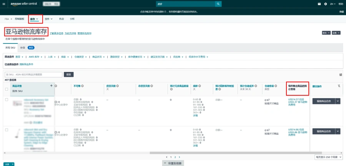Open the 仓储类型 filter dropdown
346x166 pixels.
tap(81, 57)
